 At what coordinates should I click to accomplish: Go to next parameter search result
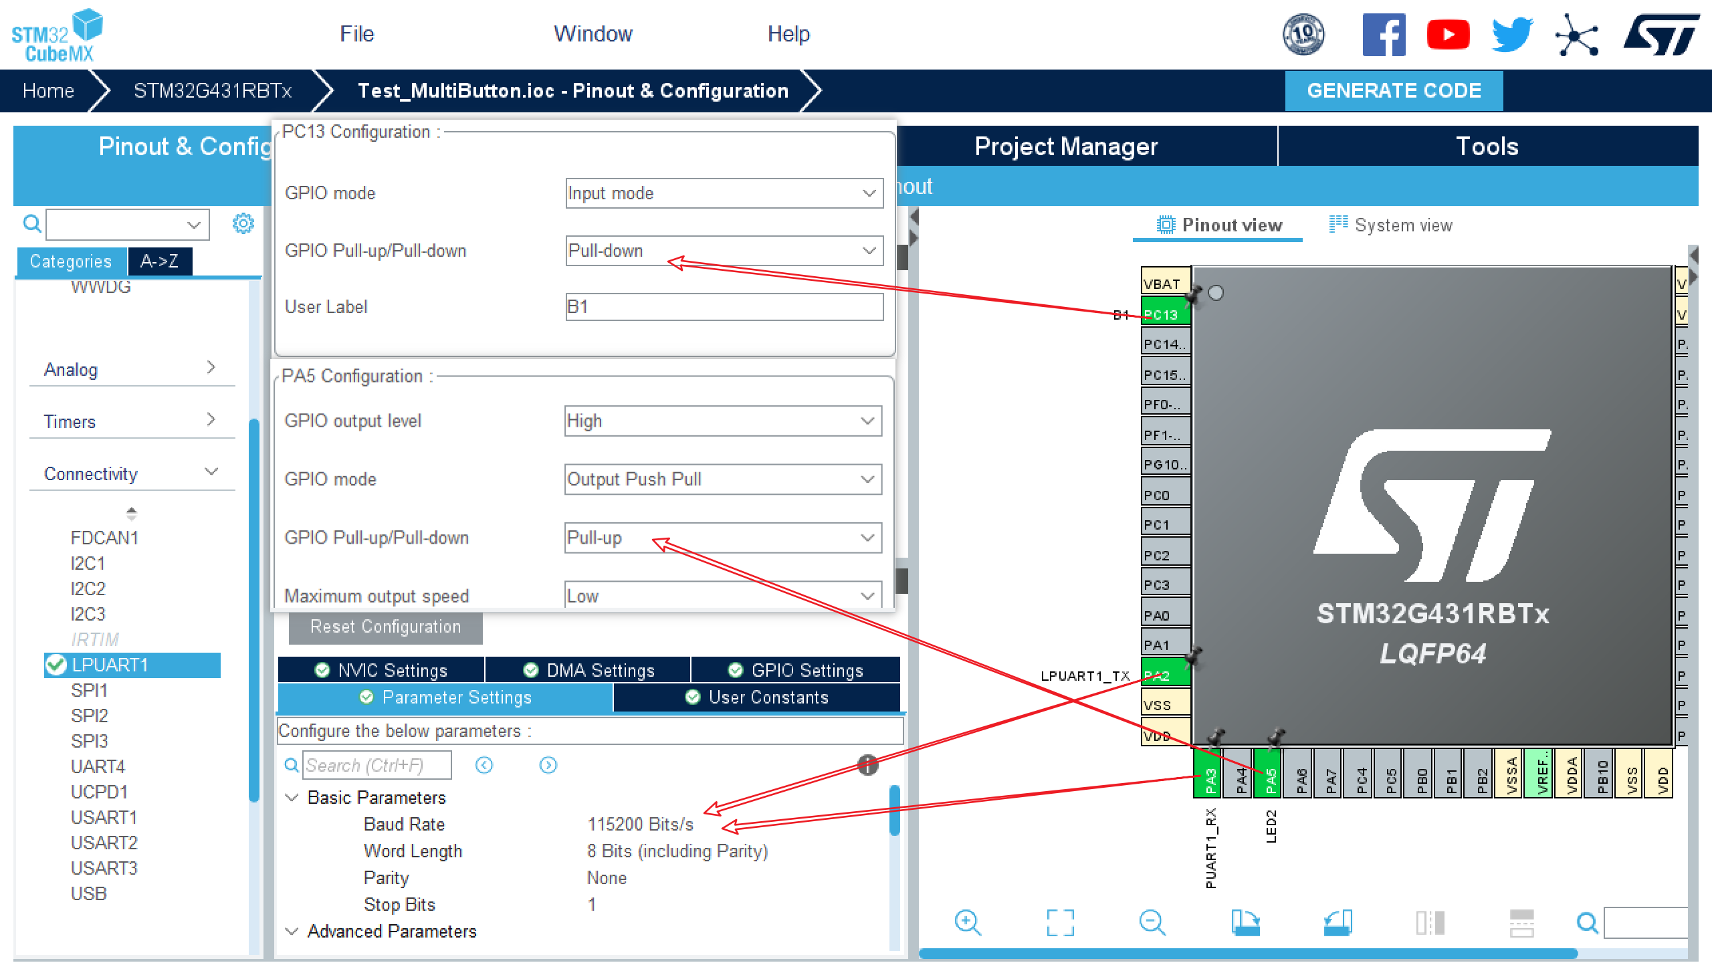[x=548, y=765]
